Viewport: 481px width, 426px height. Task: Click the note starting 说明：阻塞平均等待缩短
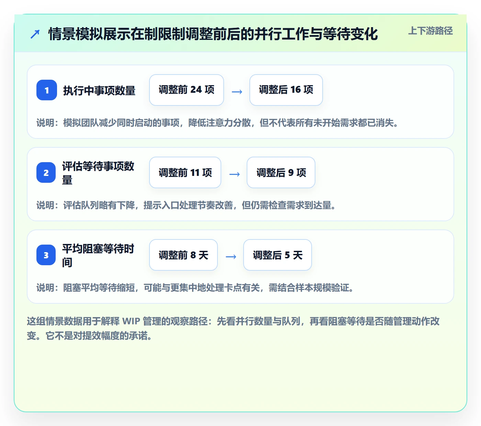195,288
